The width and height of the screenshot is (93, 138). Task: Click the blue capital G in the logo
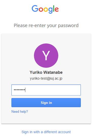[x=35, y=8]
